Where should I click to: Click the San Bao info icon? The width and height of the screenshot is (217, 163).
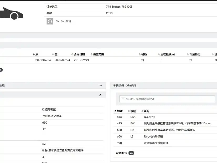[x=50, y=21]
